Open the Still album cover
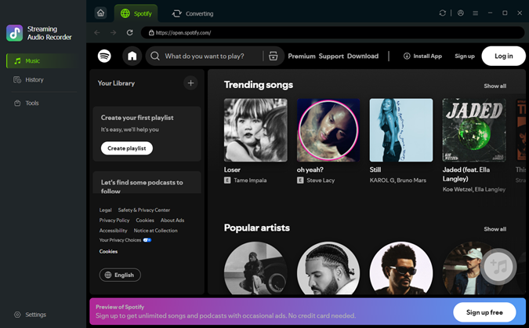Viewport: 529px width, 328px height. coord(401,130)
